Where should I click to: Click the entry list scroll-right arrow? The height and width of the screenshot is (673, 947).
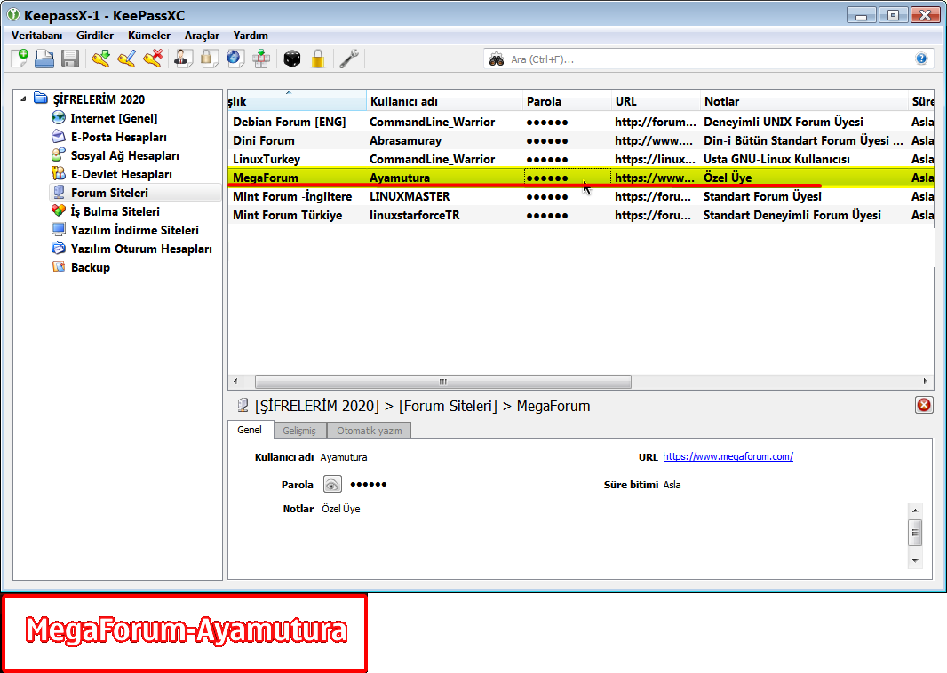926,382
